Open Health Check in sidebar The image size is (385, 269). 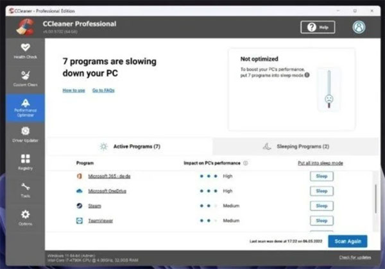coord(25,51)
